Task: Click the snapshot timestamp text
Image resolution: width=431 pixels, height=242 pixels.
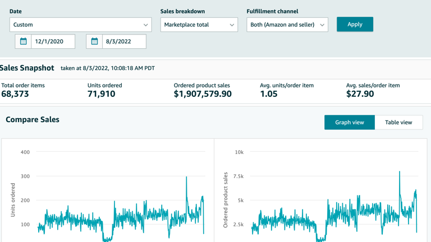Action: click(x=108, y=68)
